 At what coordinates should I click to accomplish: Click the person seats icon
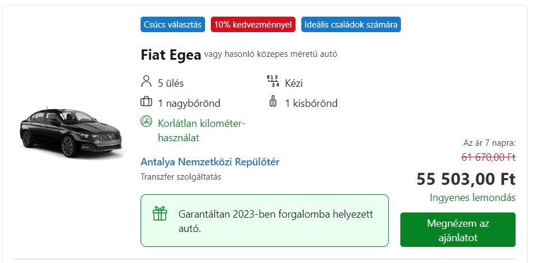146,82
